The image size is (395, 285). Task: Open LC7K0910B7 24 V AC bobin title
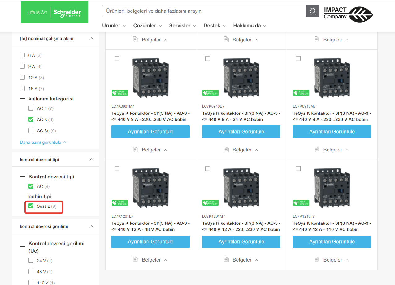click(x=241, y=116)
